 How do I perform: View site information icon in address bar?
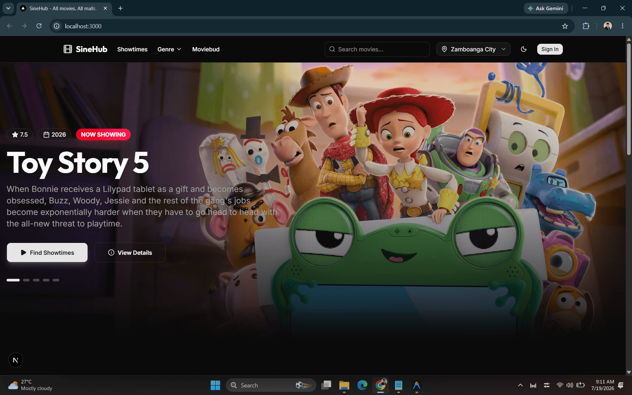[x=57, y=26]
